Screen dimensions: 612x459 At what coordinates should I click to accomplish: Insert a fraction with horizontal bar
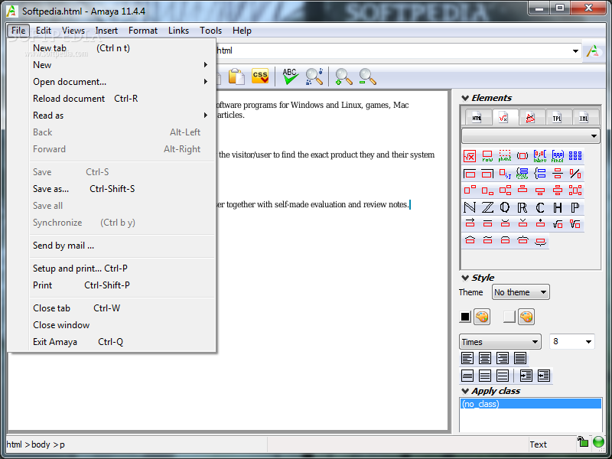(x=558, y=174)
